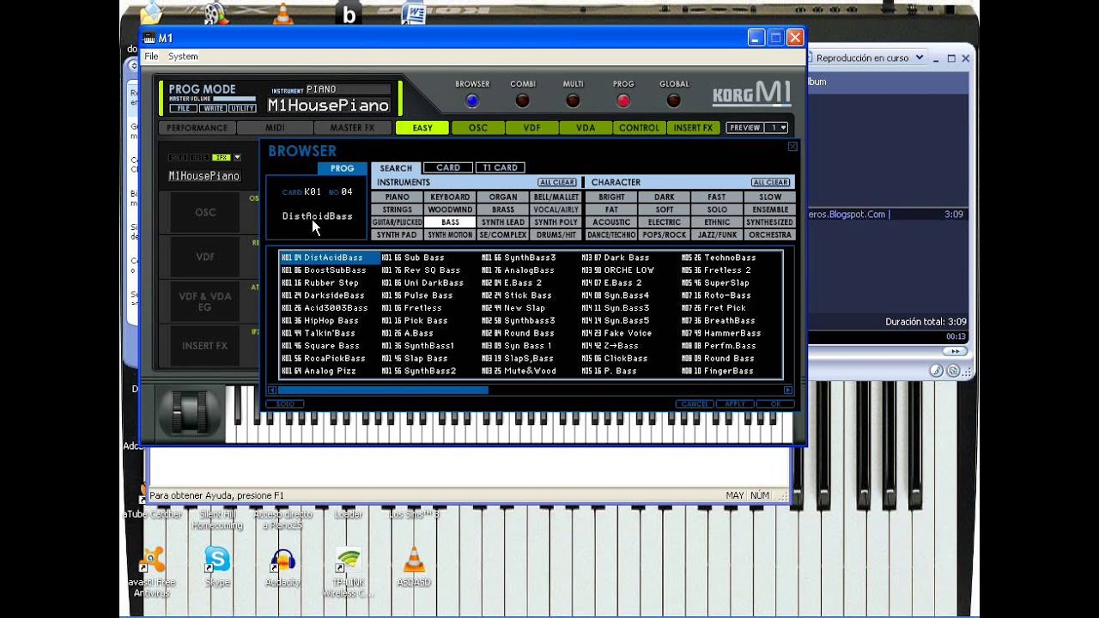Screen dimensions: 1099x618
Task: Click the KORG M1 logo
Action: 751,93
